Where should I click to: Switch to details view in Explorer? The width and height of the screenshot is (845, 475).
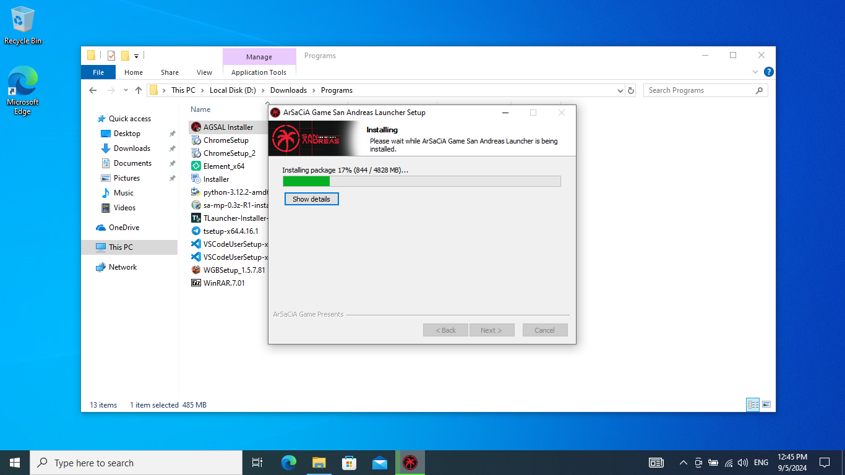pyautogui.click(x=753, y=404)
